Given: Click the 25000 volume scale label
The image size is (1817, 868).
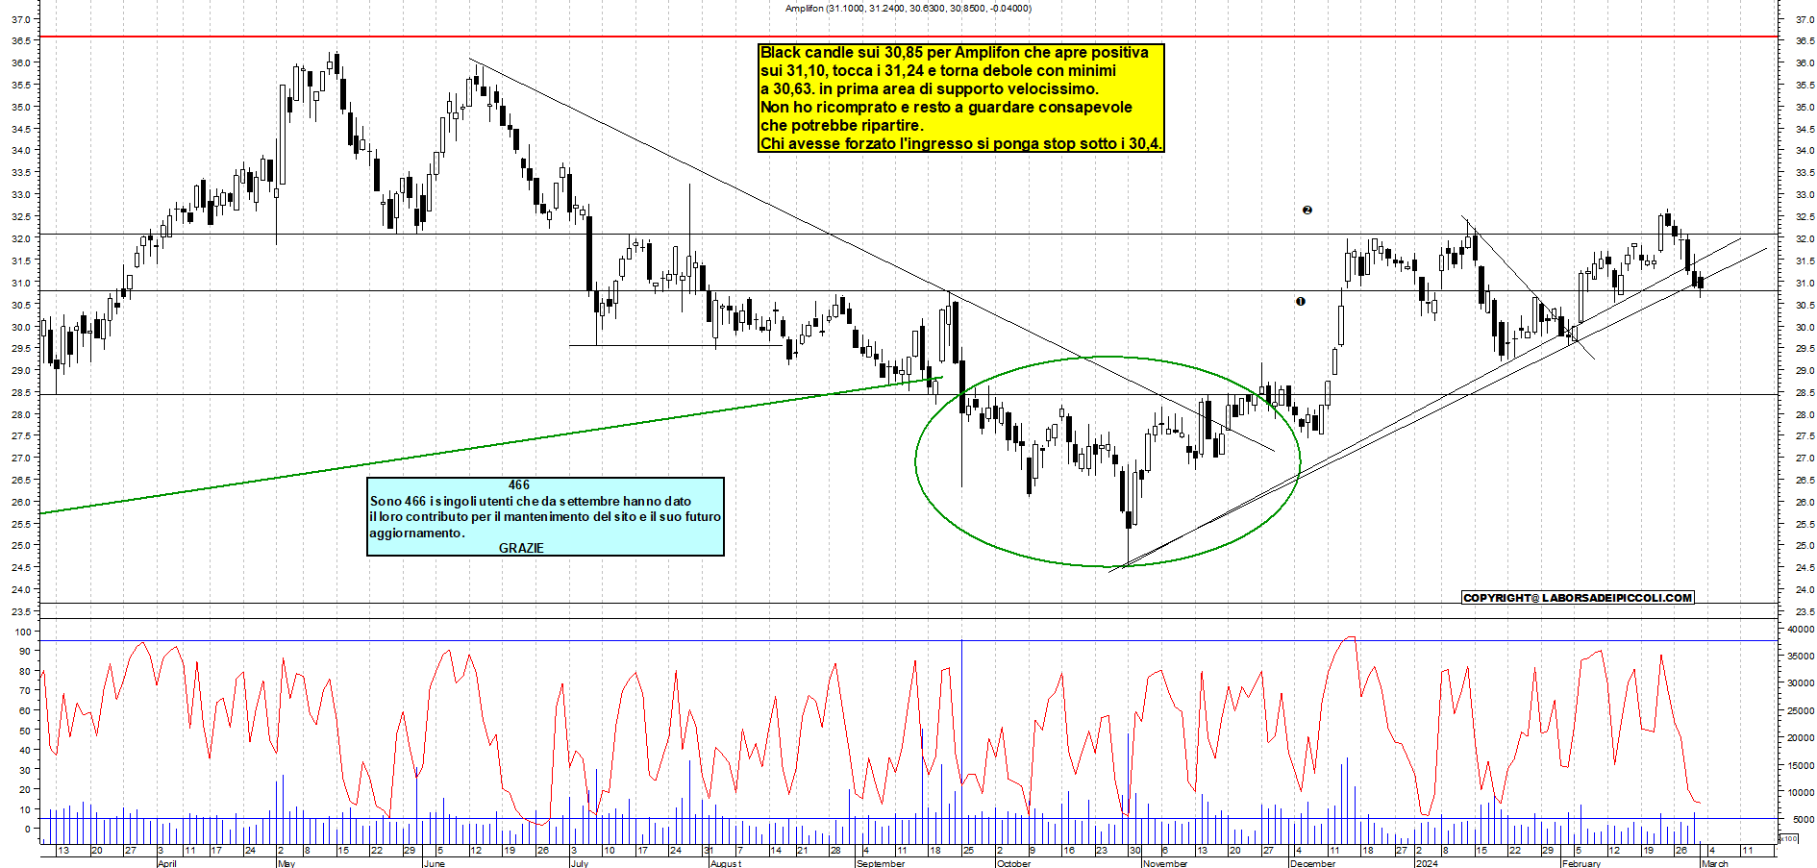Looking at the screenshot, I should click(1800, 710).
